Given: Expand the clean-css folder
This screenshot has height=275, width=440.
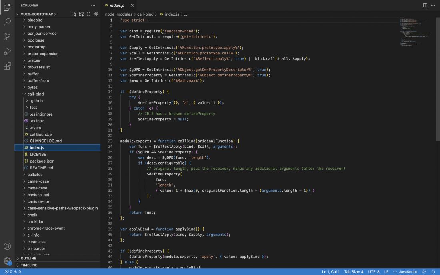Looking at the screenshot, I should coord(57,242).
